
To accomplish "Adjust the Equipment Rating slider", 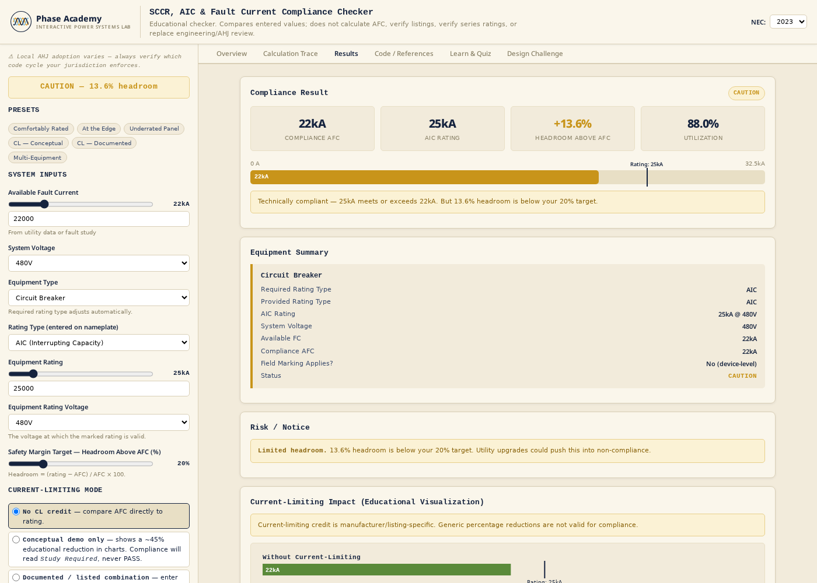I will point(81,374).
